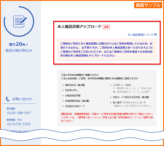Open the 本人確認書類について link

coord(140,35)
